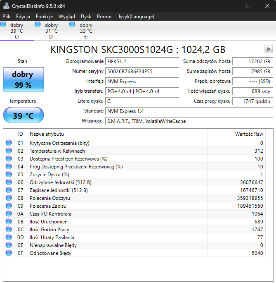Image resolution: width=276 pixels, height=283 pixels.
Task: Click status orb for Krytyczne Ostrzeżenia row
Action: (x=9, y=143)
